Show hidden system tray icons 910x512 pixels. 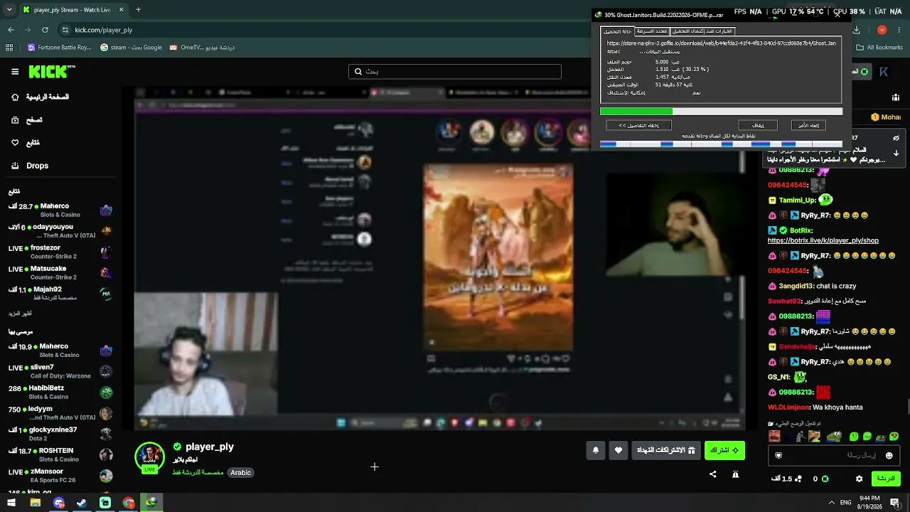point(831,503)
